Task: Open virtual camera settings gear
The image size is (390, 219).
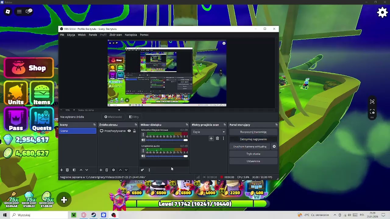Action: pyautogui.click(x=274, y=147)
